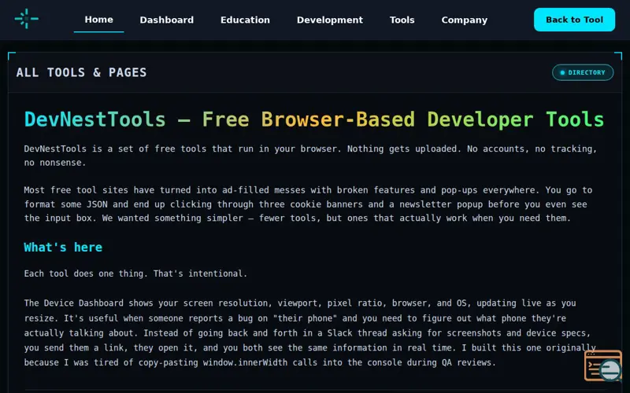Click the DevNestTools crosshair logo
The width and height of the screenshot is (630, 393).
(27, 19)
